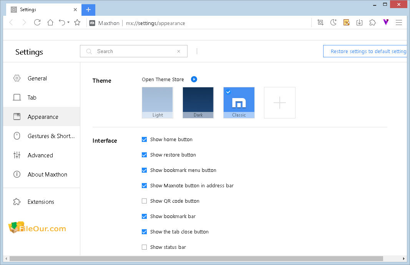Screen dimensions: 410x265
Task: Click the scrollbar left arrow
Action: click(x=6, y=259)
